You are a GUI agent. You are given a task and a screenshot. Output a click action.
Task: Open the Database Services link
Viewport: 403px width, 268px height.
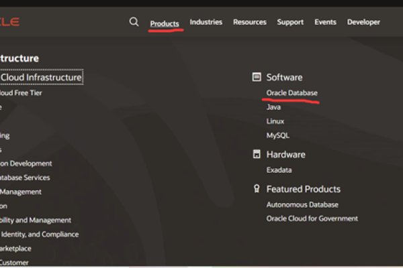click(x=25, y=178)
